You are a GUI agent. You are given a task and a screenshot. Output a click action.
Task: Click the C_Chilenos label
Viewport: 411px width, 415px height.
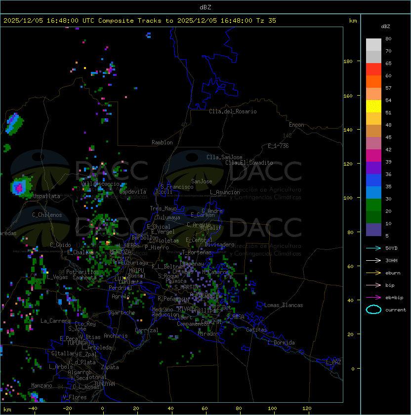point(47,215)
